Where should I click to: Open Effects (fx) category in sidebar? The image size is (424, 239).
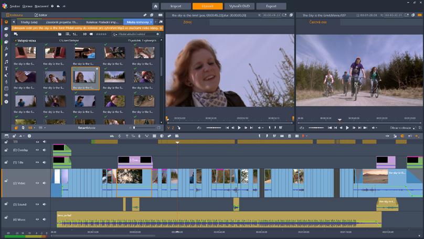[6, 48]
